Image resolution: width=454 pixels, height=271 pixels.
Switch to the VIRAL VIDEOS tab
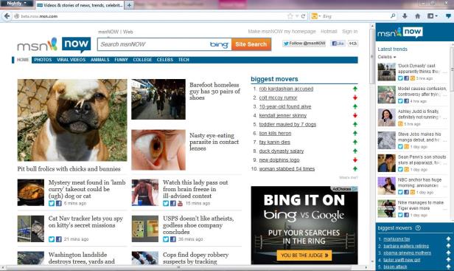pos(71,60)
